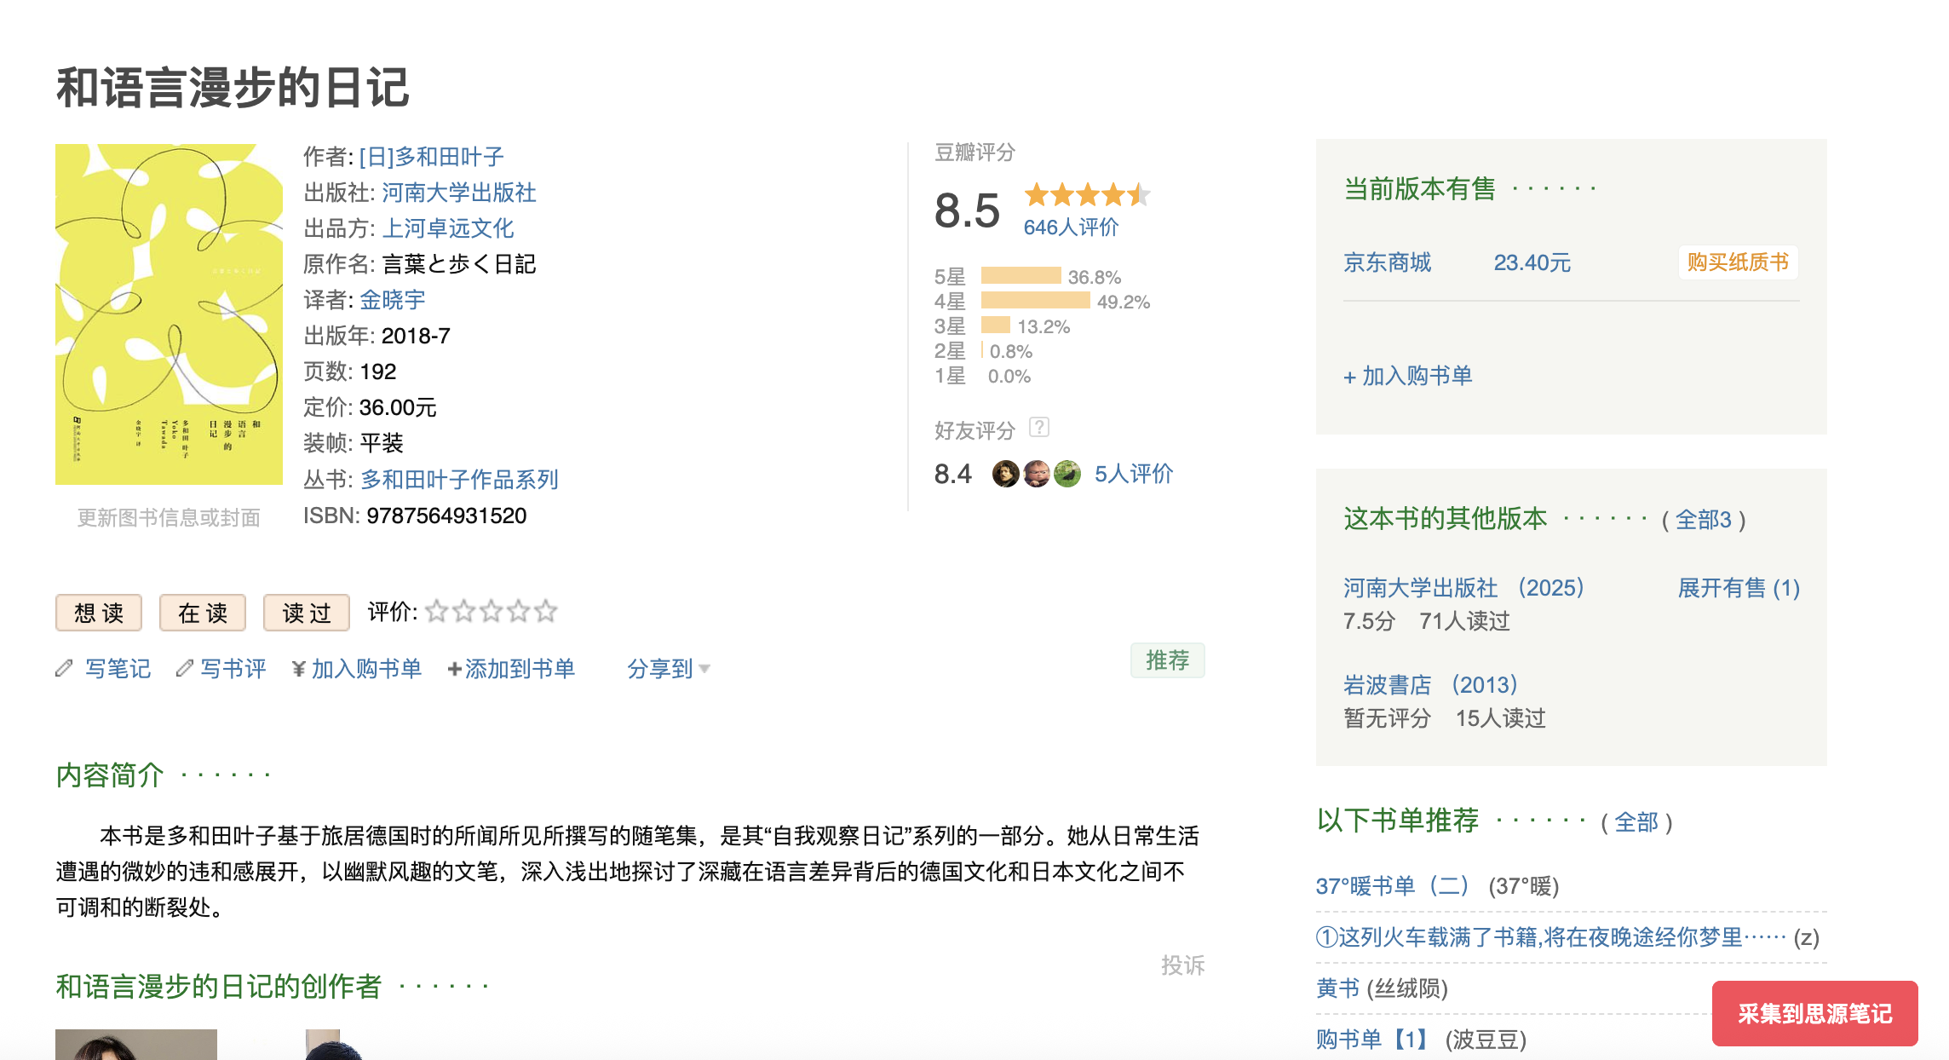The height and width of the screenshot is (1060, 1949).
Task: Click the third friend avatar in 好友评分
Action: [x=1066, y=474]
